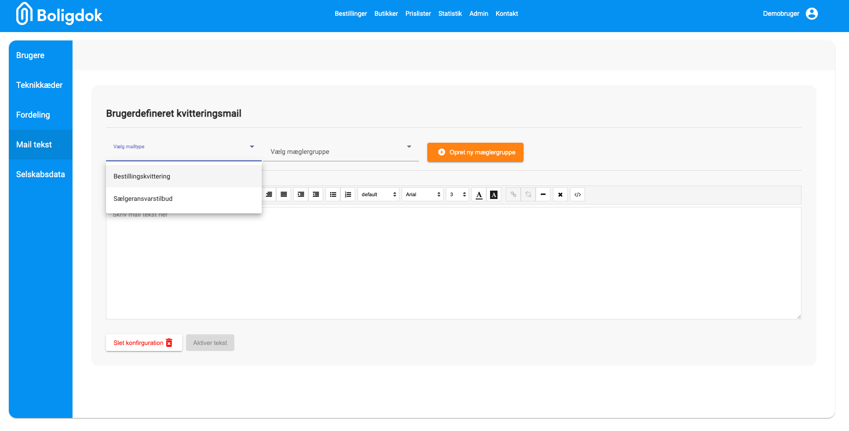This screenshot has height=431, width=849.
Task: Open Statistik in the top navigation
Action: (x=450, y=13)
